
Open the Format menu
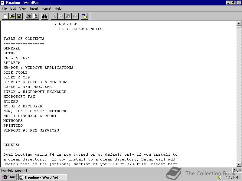46,8
